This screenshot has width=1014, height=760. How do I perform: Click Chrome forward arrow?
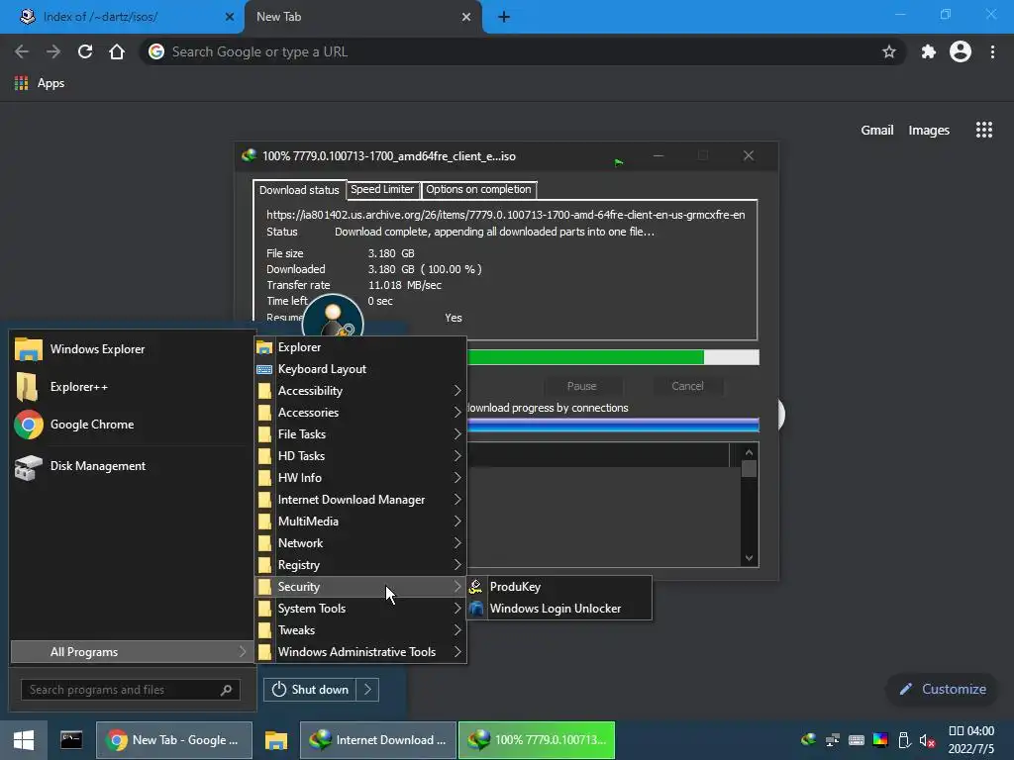tap(53, 51)
